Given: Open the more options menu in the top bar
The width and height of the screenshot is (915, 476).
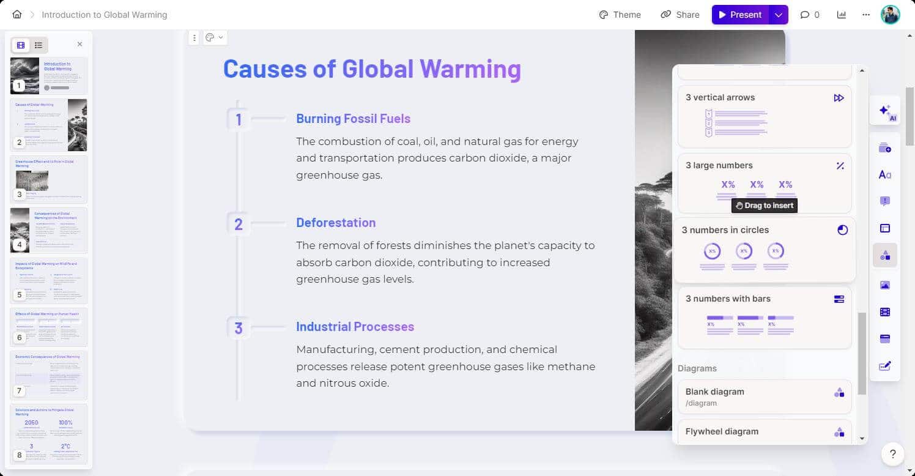Looking at the screenshot, I should click(x=866, y=15).
